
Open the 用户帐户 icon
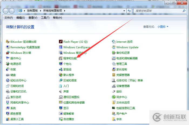coord(114,114)
